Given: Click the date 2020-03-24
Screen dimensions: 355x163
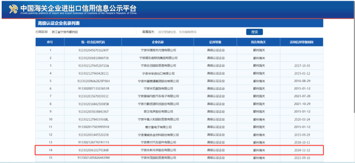Looking at the screenshot, I should (302, 119).
